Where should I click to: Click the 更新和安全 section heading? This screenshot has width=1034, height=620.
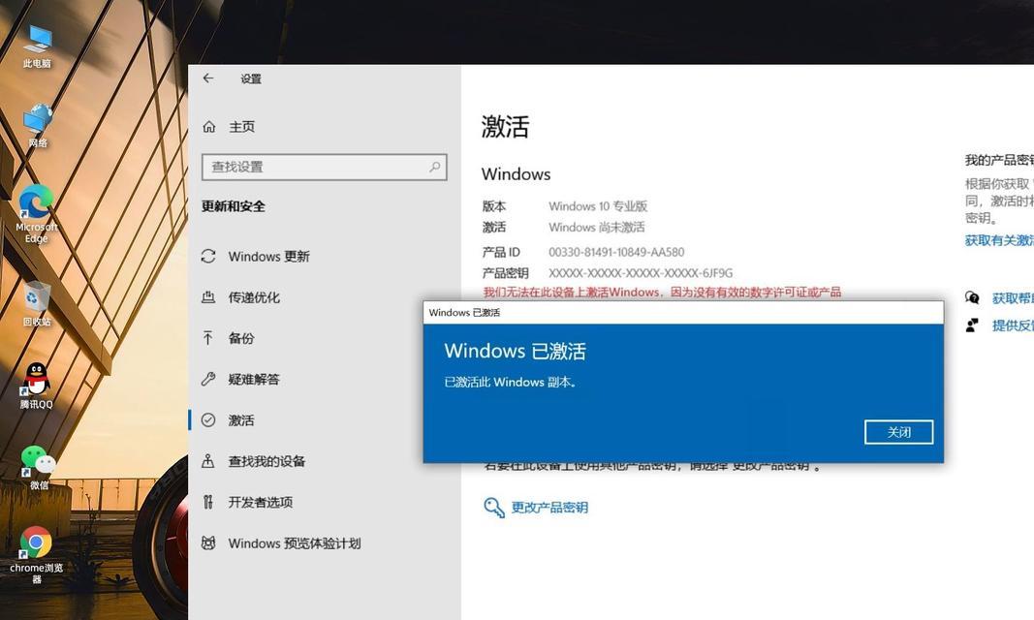[x=233, y=206]
